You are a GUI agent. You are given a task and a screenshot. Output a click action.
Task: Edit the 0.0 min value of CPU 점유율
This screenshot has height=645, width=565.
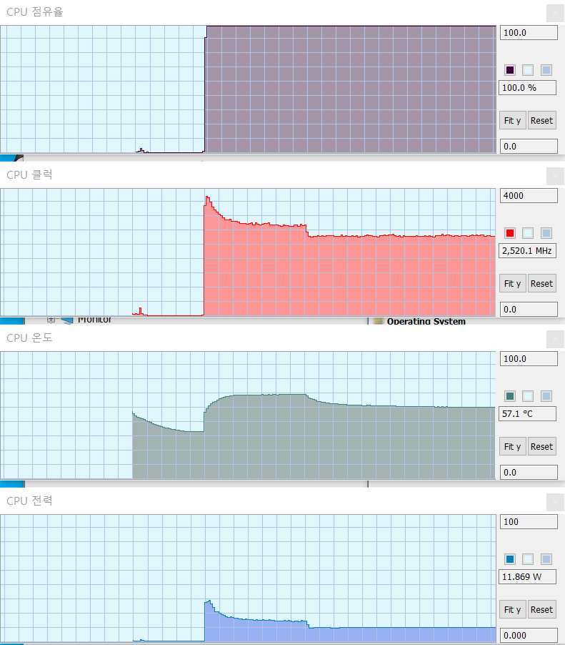529,146
